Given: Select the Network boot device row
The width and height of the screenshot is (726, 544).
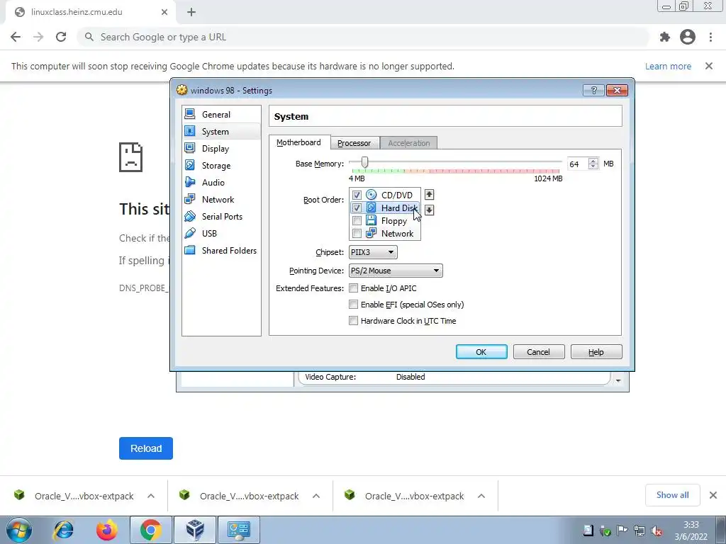Looking at the screenshot, I should 385,234.
